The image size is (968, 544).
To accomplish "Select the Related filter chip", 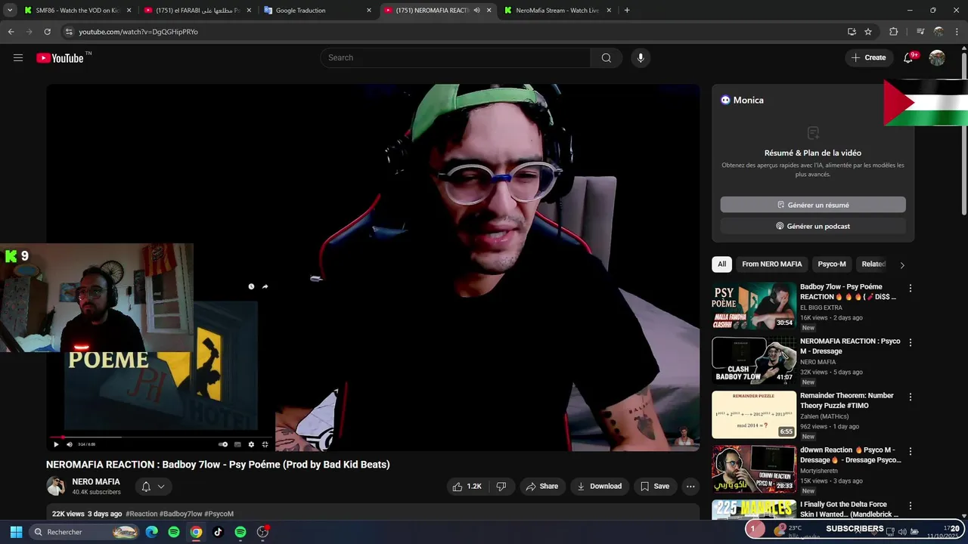I will click(x=873, y=264).
